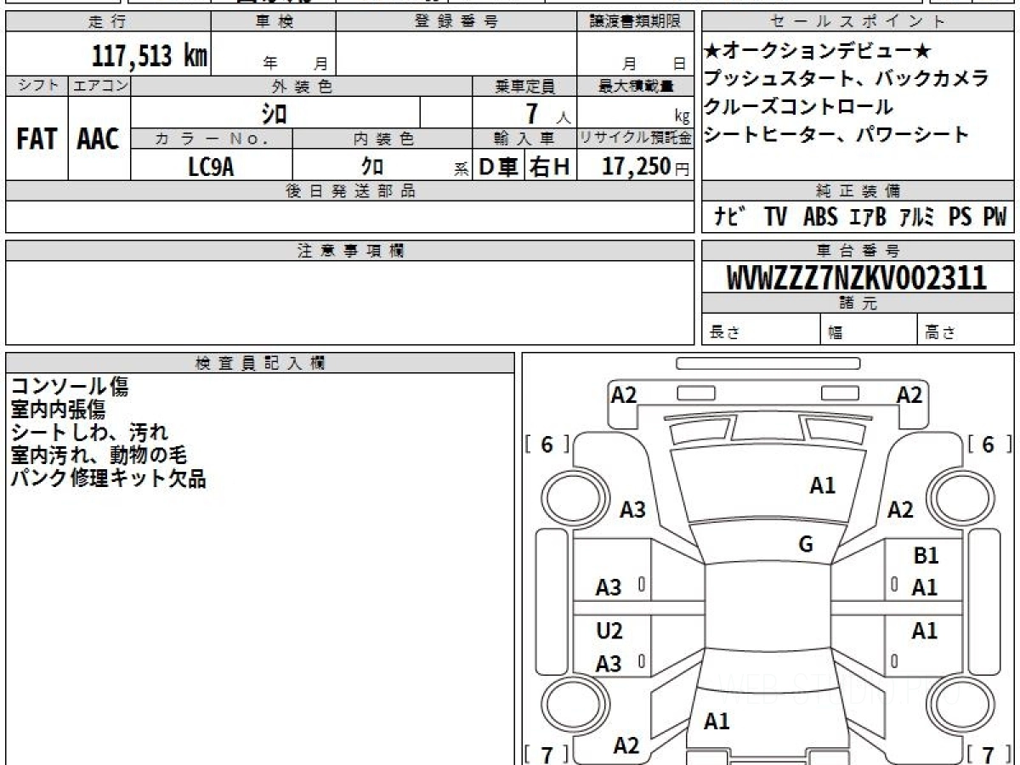Select the ABS equipment label
Image resolution: width=1020 pixels, height=765 pixels.
(819, 218)
